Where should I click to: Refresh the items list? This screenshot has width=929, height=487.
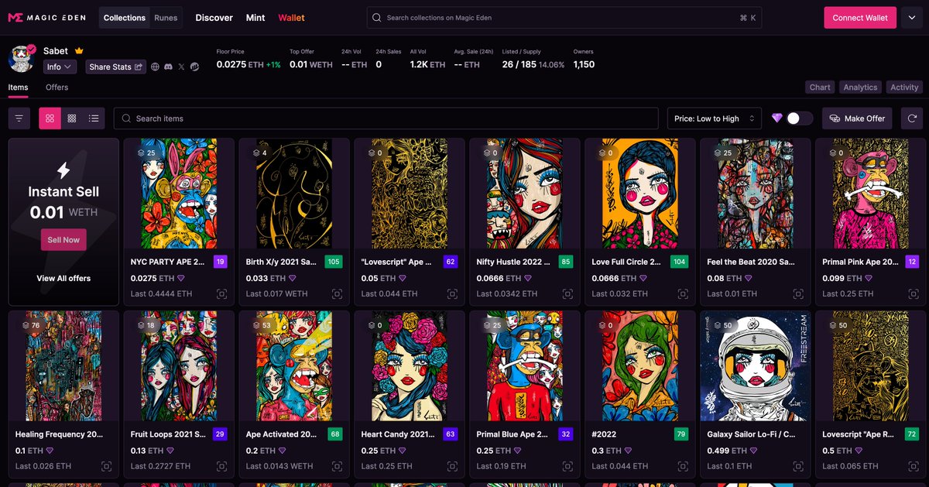coord(912,118)
